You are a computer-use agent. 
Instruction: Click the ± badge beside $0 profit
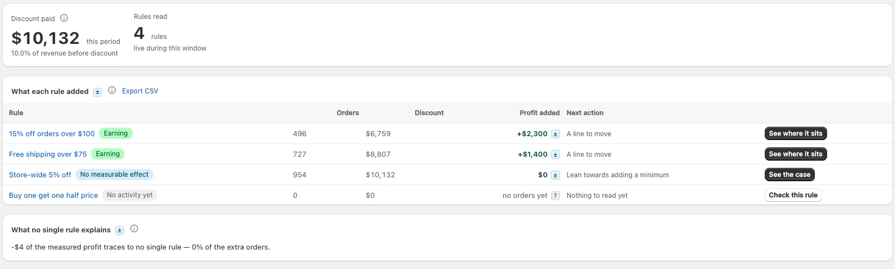(555, 175)
